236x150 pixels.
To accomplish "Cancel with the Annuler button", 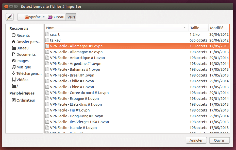I will pyautogui.click(x=196, y=140).
